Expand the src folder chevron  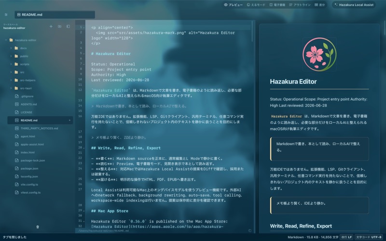point(11,72)
